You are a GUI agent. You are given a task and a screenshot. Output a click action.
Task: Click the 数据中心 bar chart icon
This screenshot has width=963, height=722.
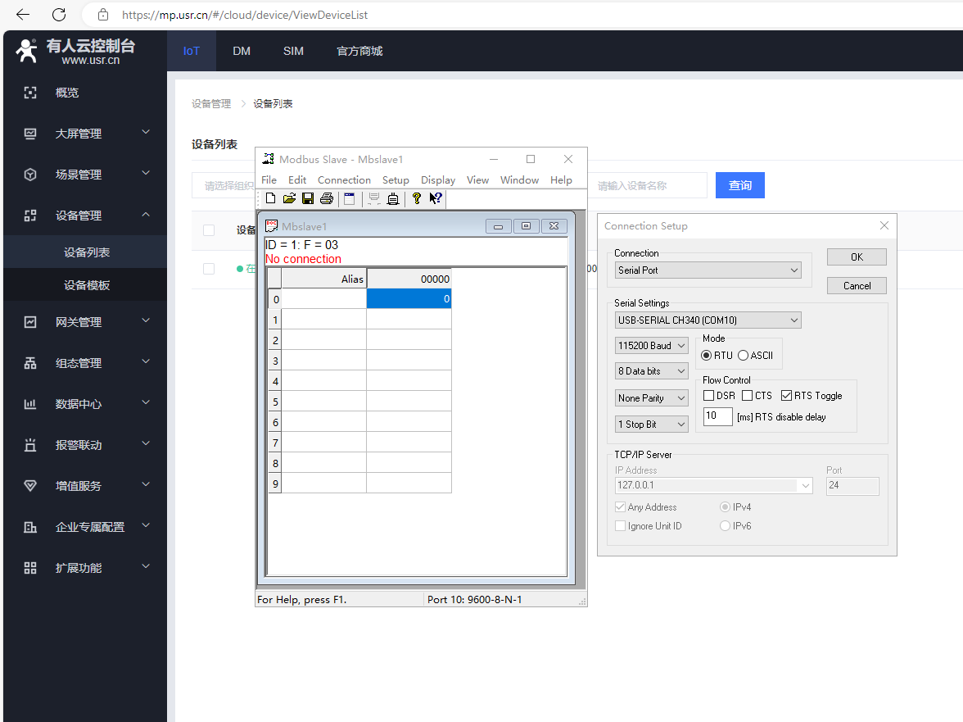click(30, 404)
